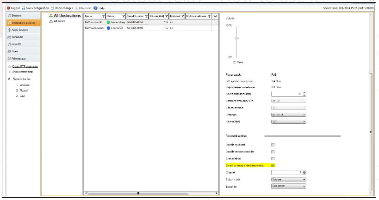Open the Sessions section in the sidebar
This screenshot has width=379, height=200.
click(x=24, y=15)
